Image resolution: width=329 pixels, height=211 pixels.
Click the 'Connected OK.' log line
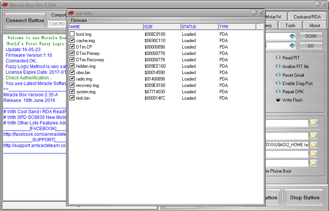(x=21, y=61)
